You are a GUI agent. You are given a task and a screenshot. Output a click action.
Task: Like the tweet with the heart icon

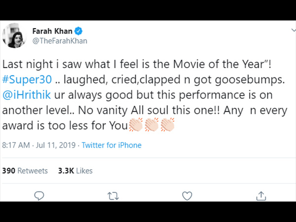pos(187,196)
